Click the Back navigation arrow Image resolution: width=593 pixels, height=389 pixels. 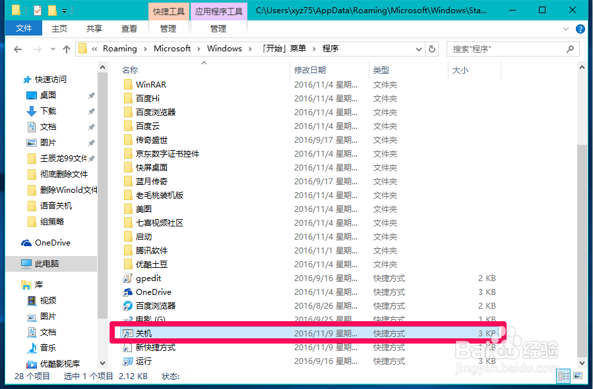coord(17,48)
